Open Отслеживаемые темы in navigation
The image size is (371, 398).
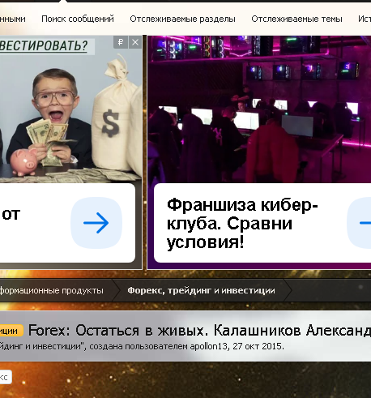click(x=296, y=19)
